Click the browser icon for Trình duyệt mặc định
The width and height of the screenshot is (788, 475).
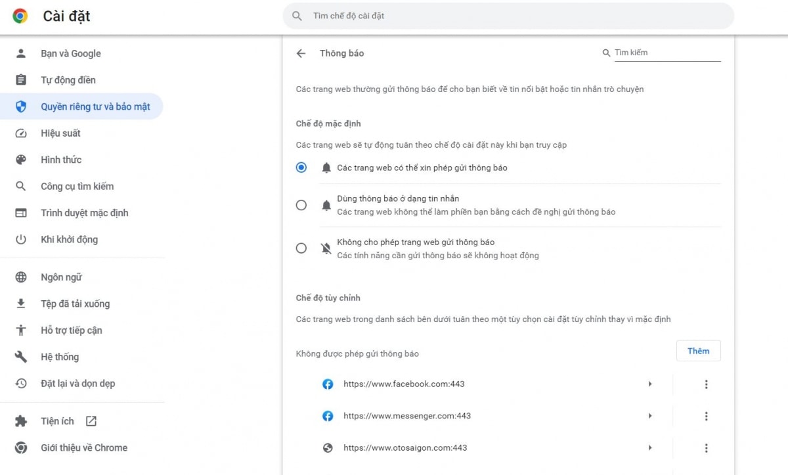point(21,213)
